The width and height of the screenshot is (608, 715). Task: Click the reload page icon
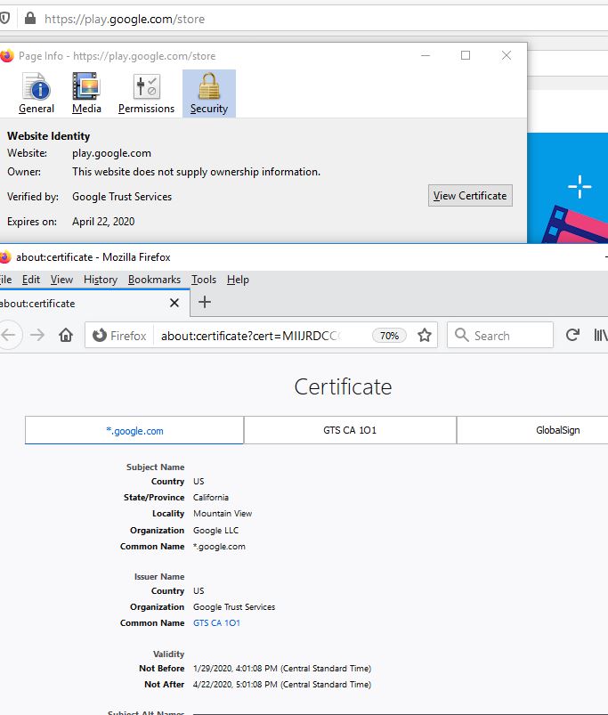point(572,336)
